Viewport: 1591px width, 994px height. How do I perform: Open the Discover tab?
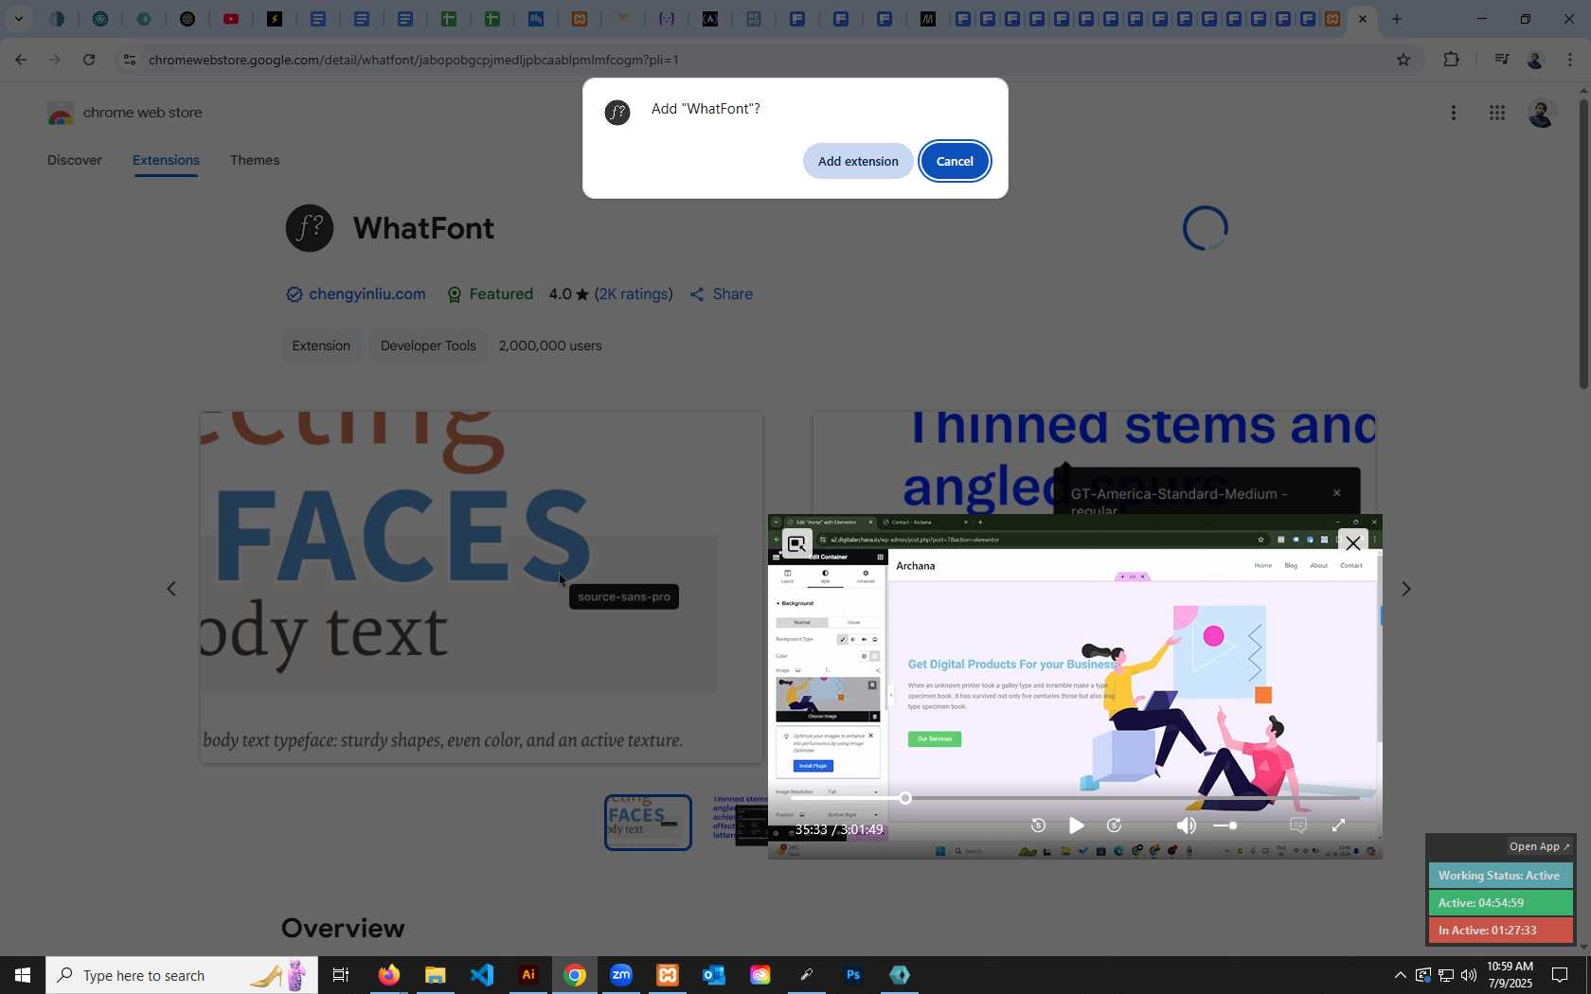[x=75, y=160]
